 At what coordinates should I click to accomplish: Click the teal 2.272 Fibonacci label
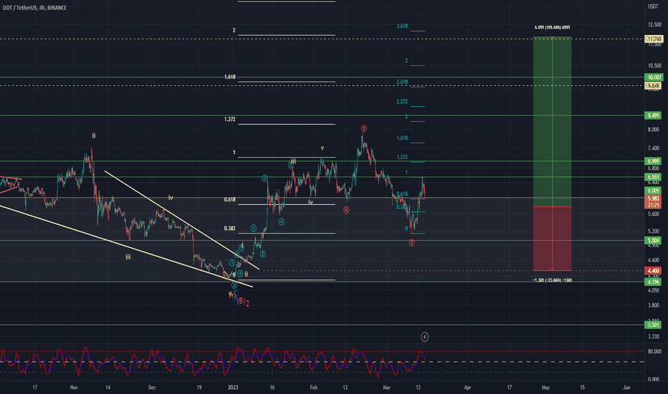[x=402, y=102]
